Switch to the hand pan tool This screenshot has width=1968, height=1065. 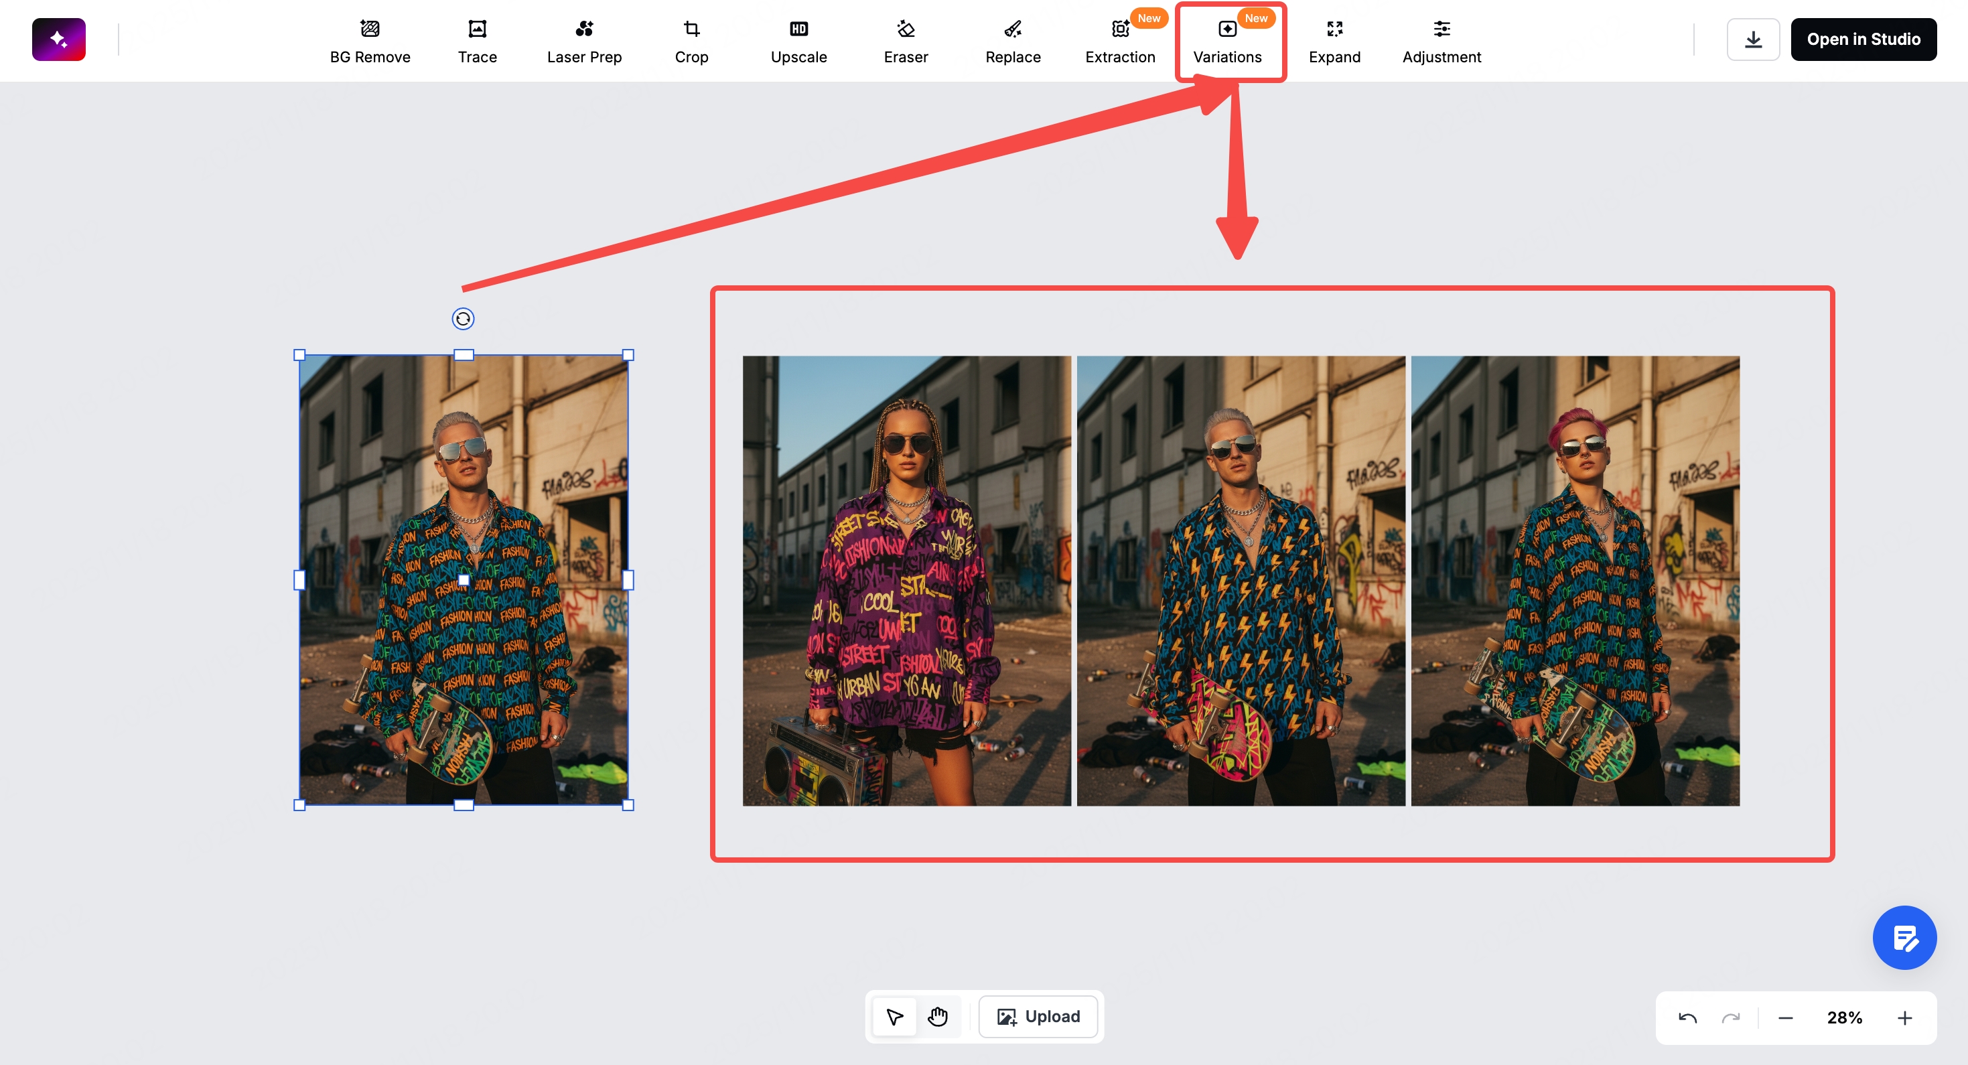click(937, 1017)
